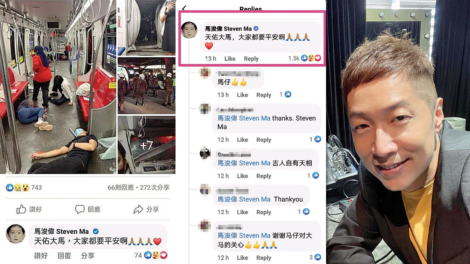Viewport: 470px width, 264px height.
Task: Tap the 分享 share arrow icon
Action: pos(138,209)
